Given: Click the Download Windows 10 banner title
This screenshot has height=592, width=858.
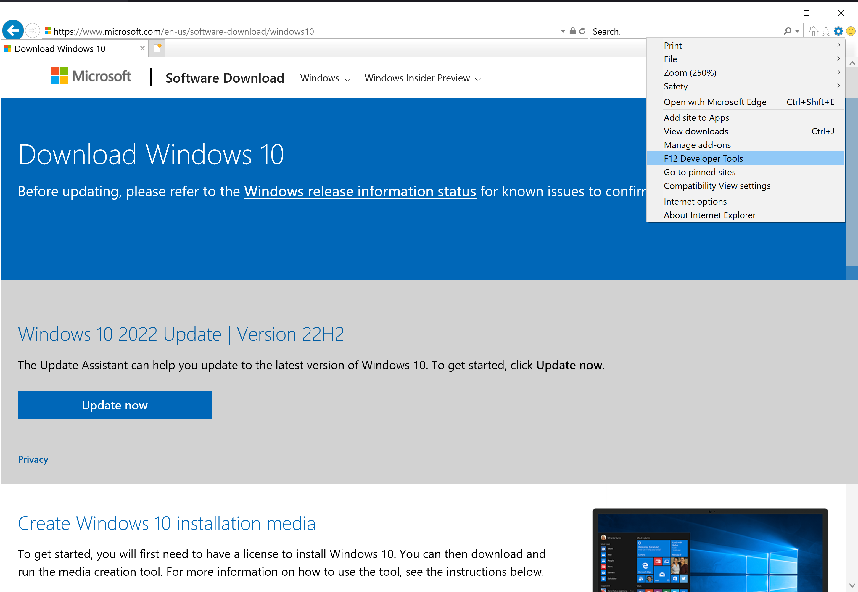Looking at the screenshot, I should click(151, 154).
